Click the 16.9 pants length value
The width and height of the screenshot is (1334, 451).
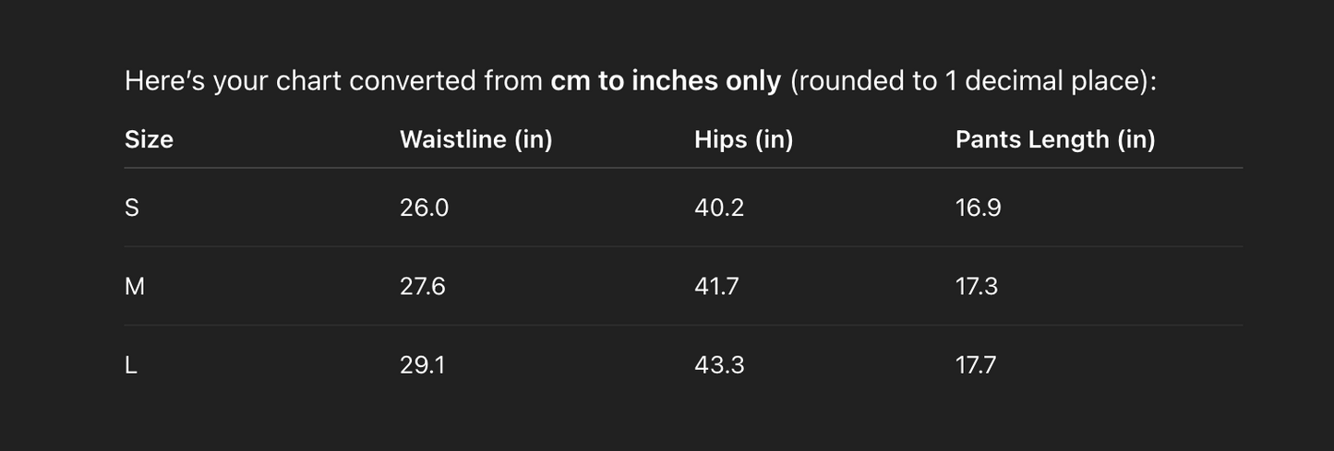(x=978, y=208)
